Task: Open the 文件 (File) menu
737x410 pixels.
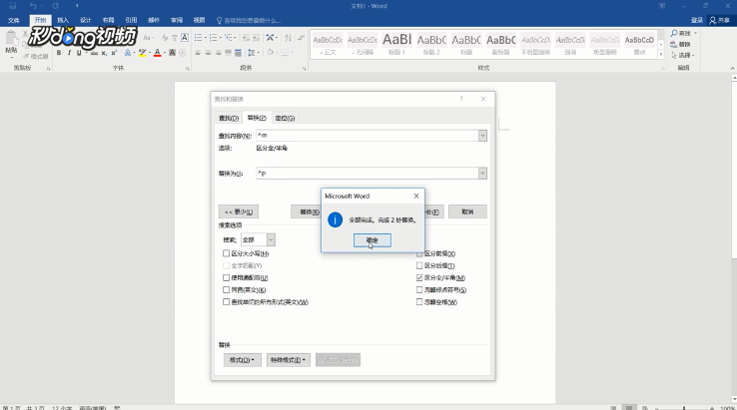Action: tap(14, 20)
